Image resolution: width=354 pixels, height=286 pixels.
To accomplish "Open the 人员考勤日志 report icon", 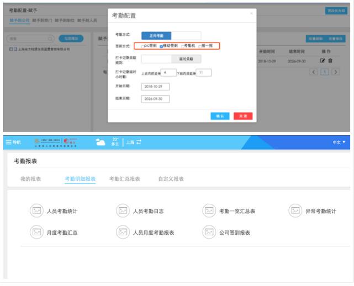I will pyautogui.click(x=123, y=211).
